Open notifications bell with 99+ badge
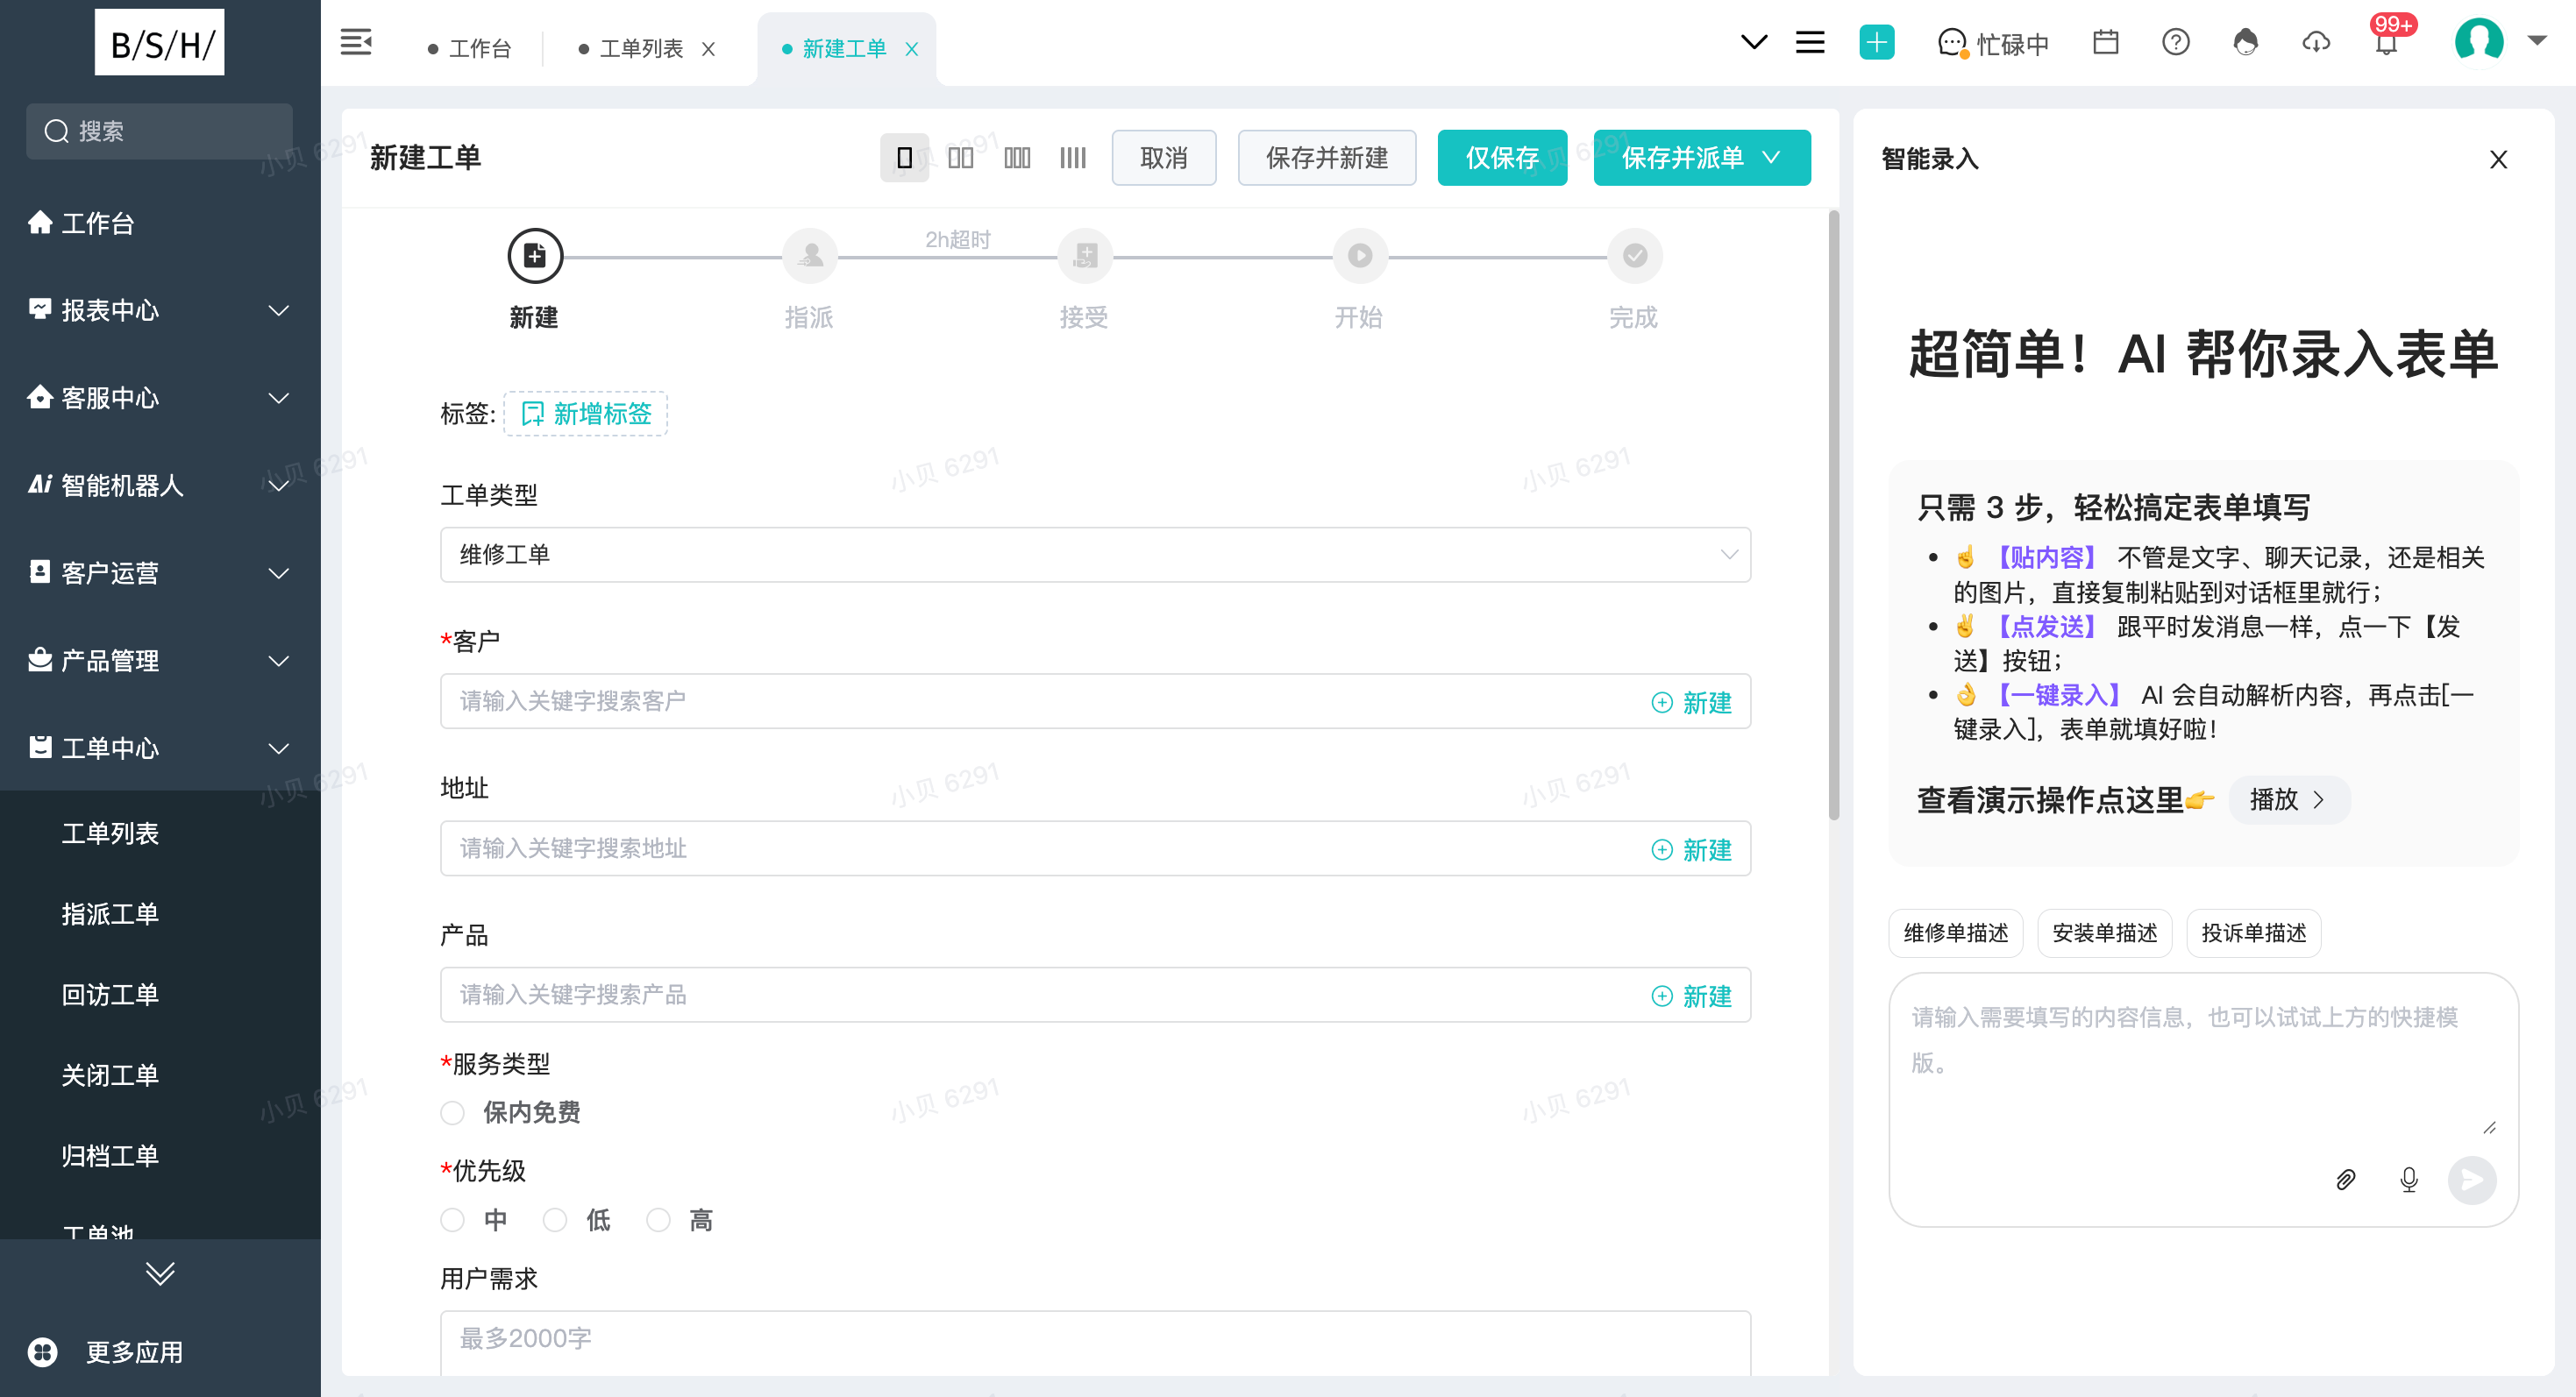The image size is (2576, 1397). (x=2387, y=43)
